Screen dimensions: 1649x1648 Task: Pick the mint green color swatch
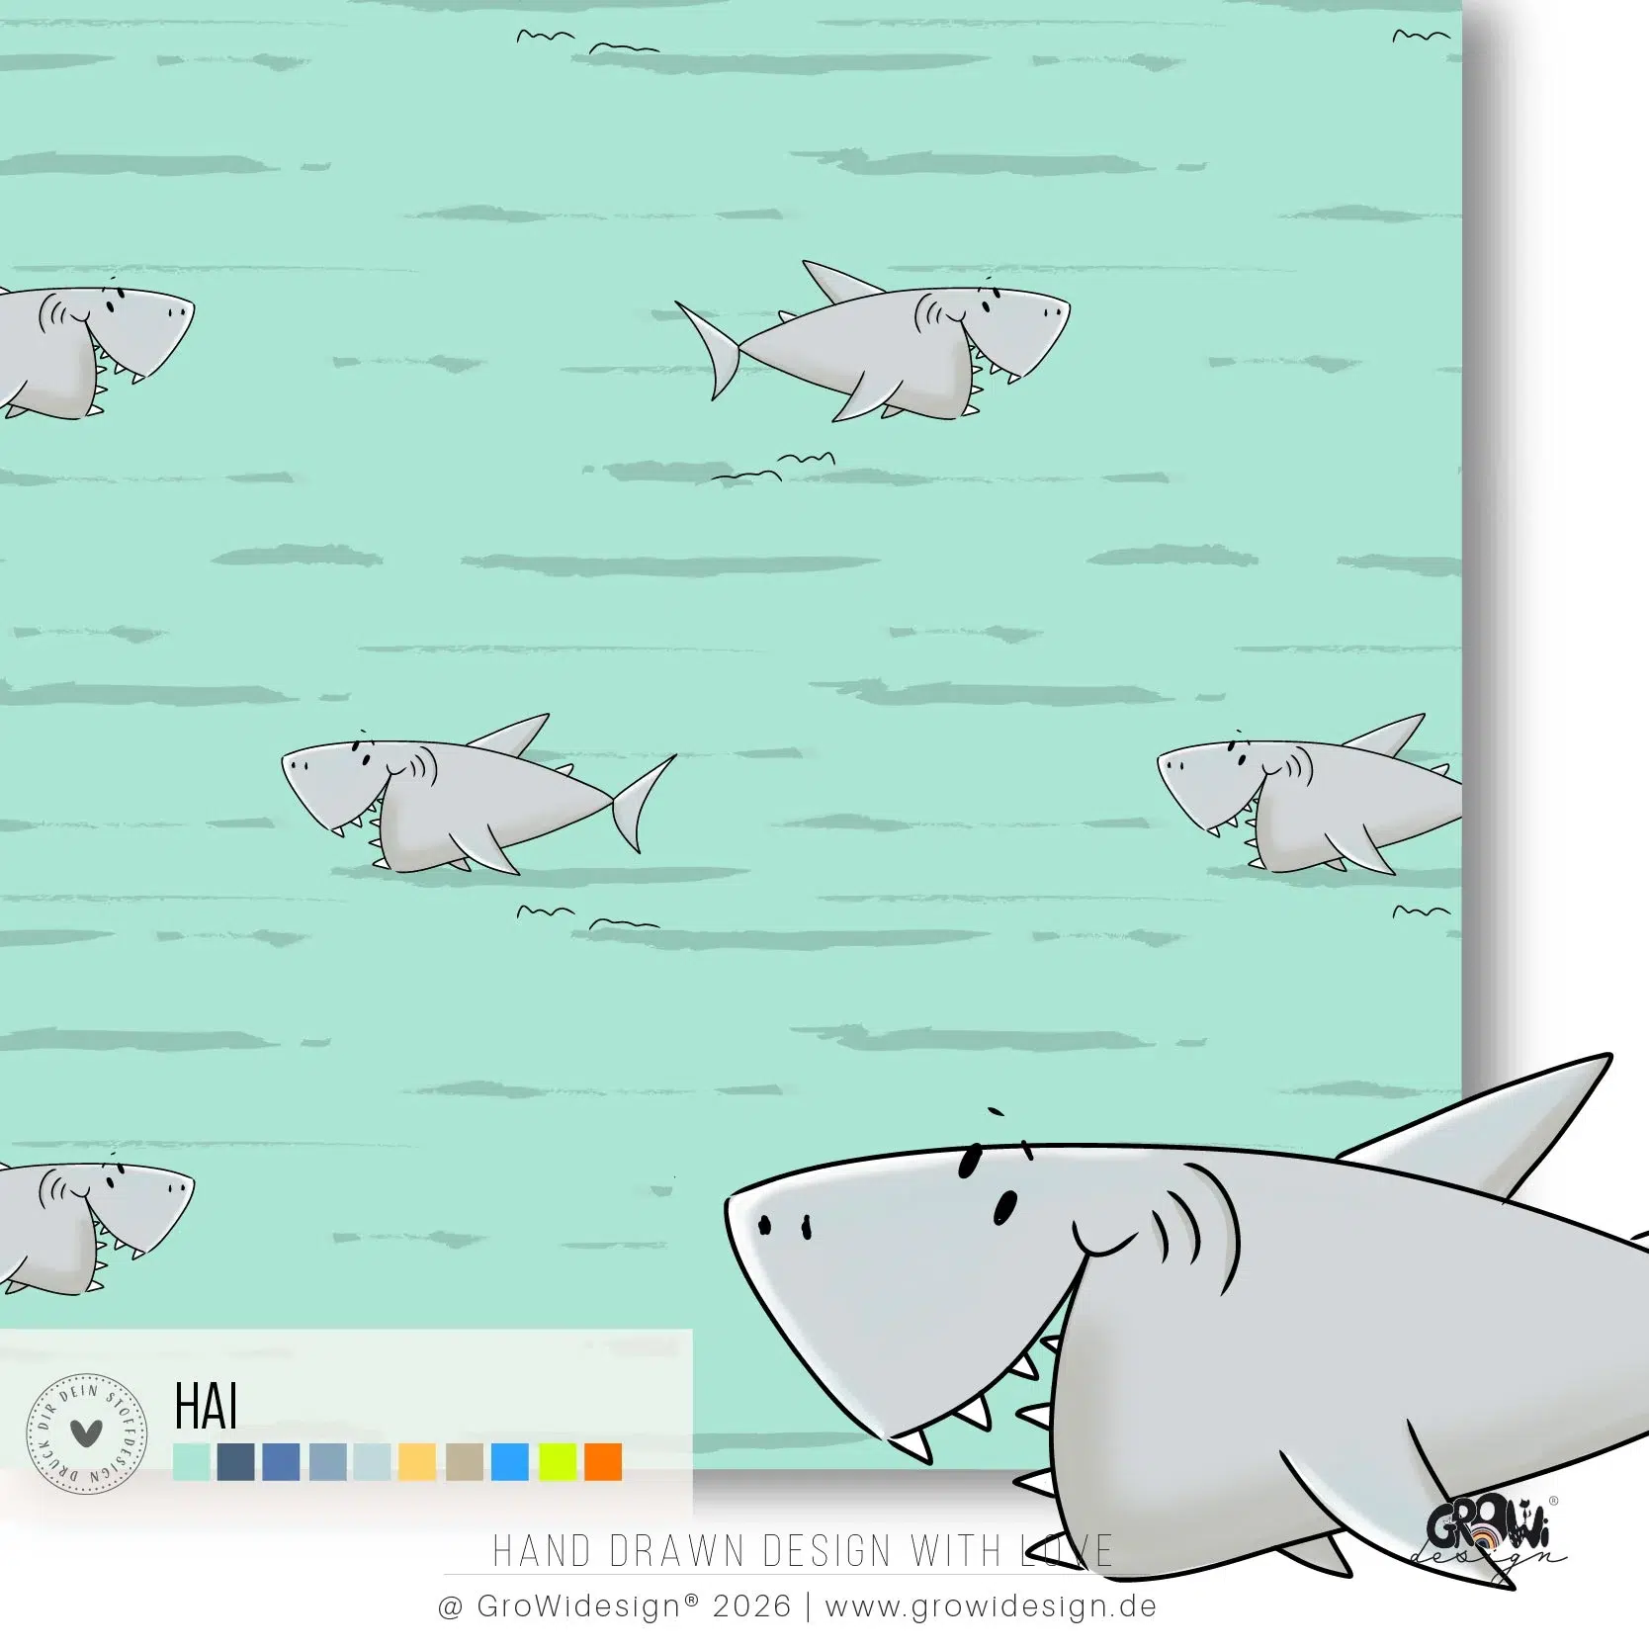click(x=191, y=1462)
